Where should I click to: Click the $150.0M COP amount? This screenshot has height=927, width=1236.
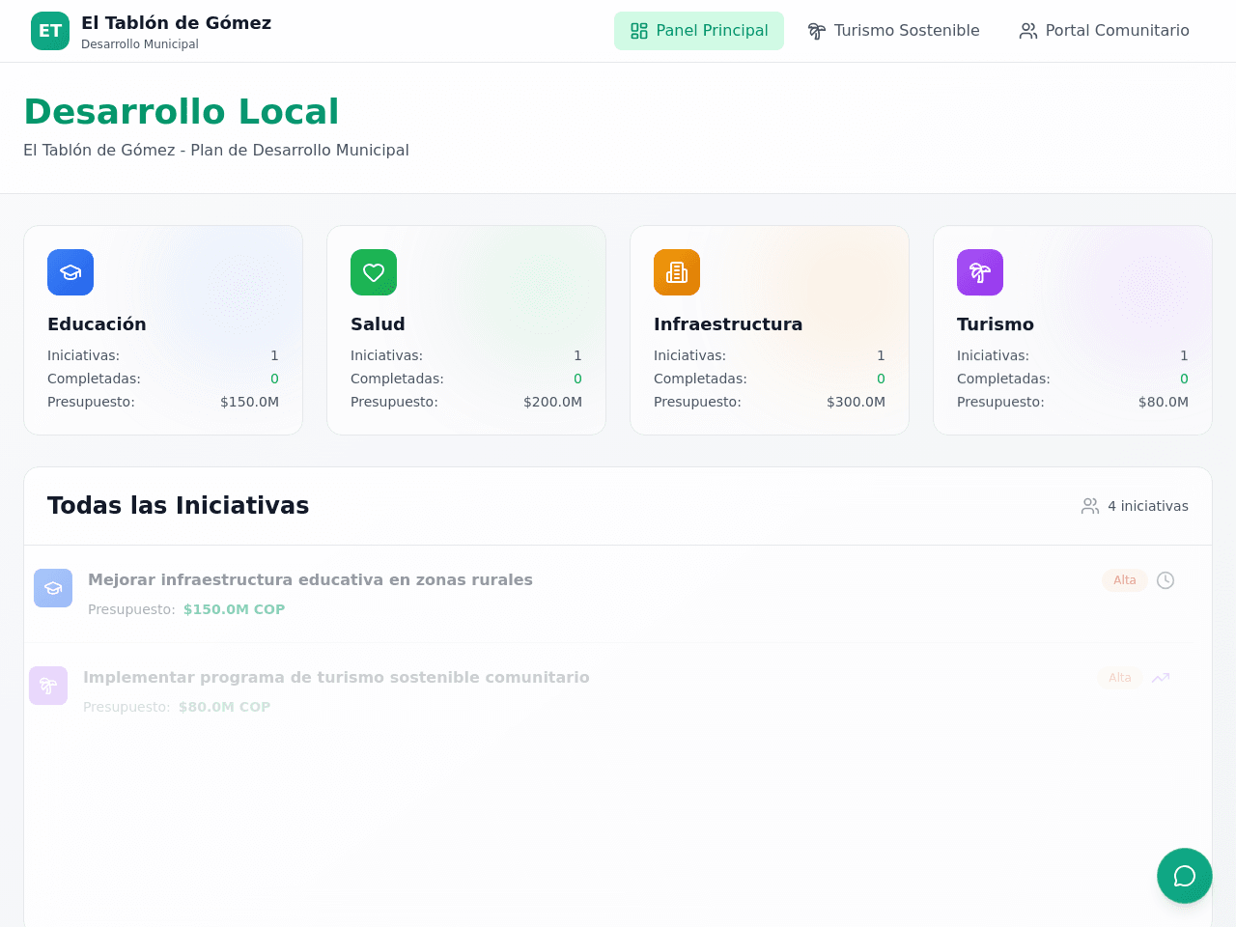tap(234, 609)
